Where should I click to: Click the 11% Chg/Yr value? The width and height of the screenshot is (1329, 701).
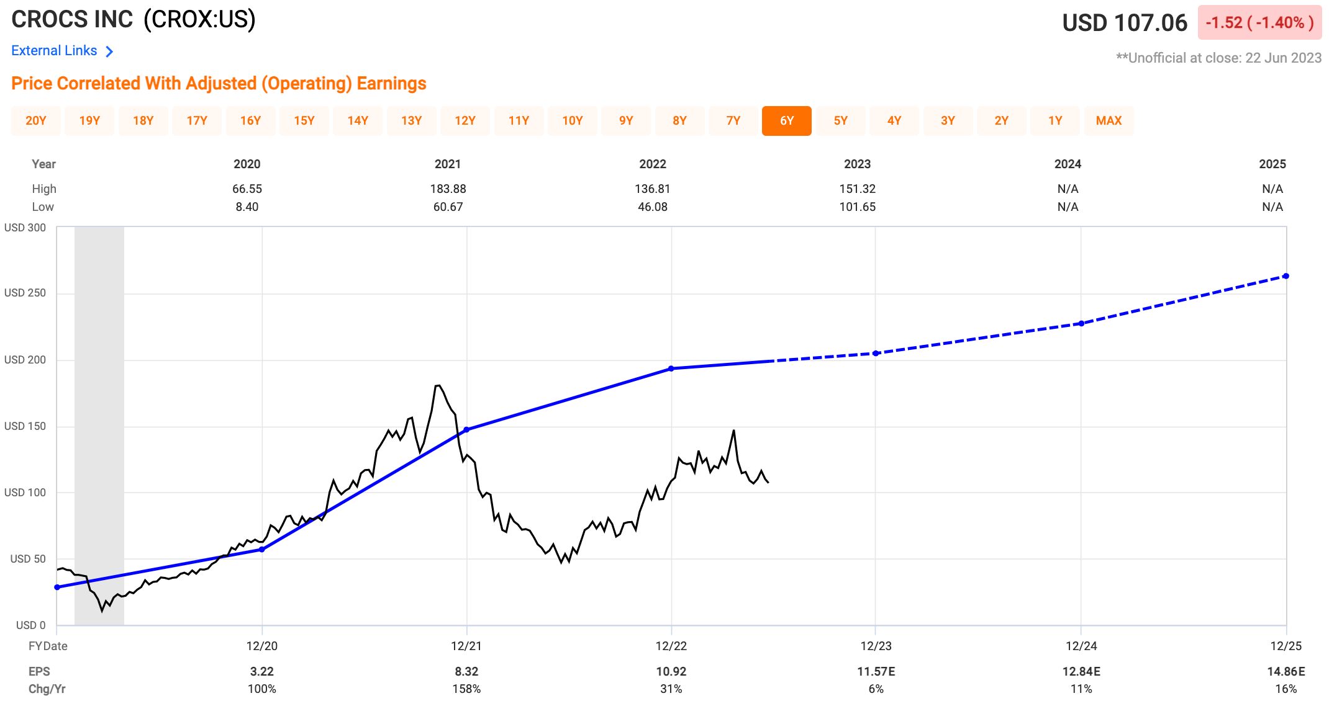[1081, 689]
